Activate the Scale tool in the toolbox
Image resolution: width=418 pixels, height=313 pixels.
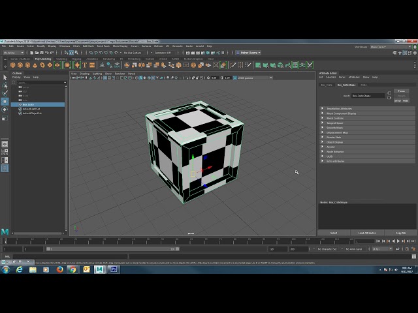pyautogui.click(x=5, y=117)
